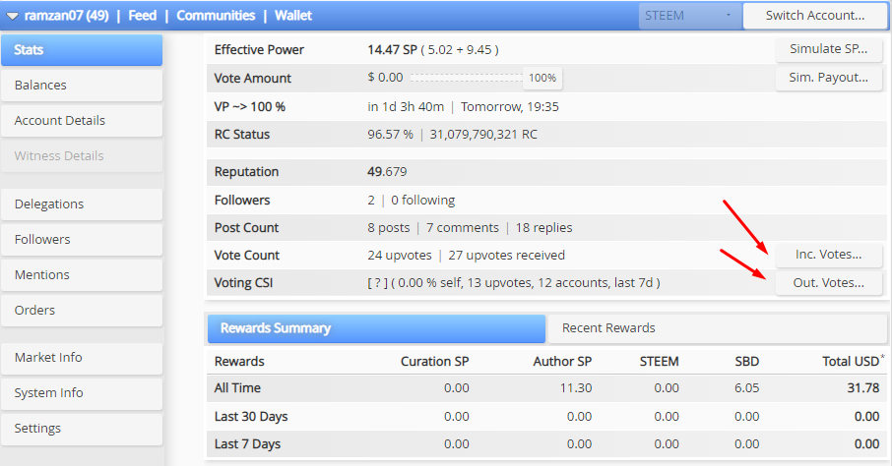Open Wallet in the top bar
The height and width of the screenshot is (466, 892).
293,16
